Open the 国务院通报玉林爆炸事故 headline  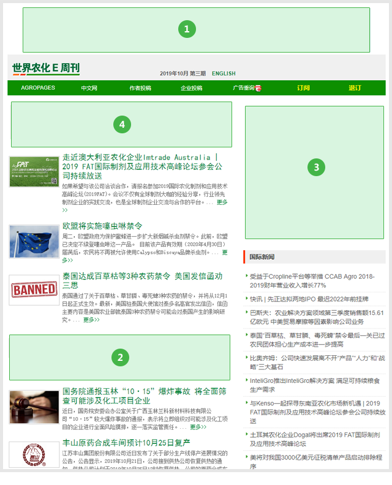click(145, 396)
